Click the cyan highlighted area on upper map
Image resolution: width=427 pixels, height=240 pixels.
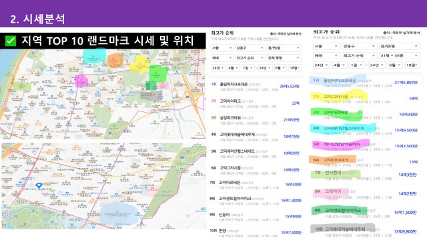[94, 56]
